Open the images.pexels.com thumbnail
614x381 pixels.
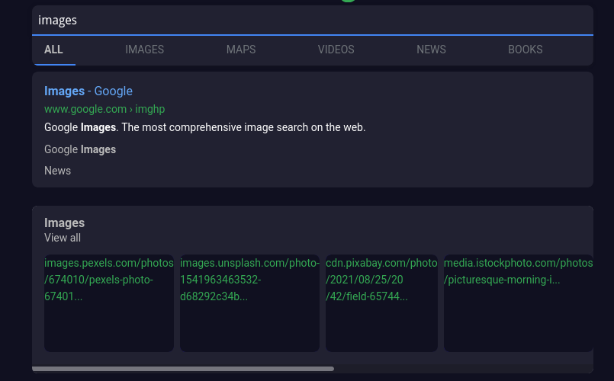[x=109, y=303]
